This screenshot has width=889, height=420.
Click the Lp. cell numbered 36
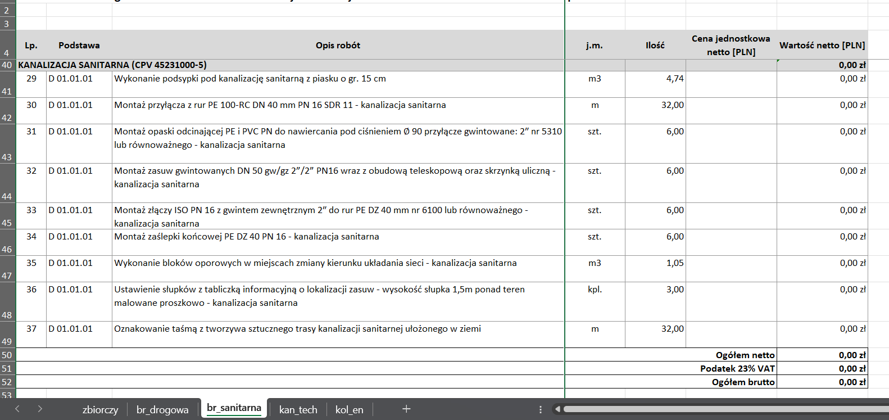tap(31, 301)
